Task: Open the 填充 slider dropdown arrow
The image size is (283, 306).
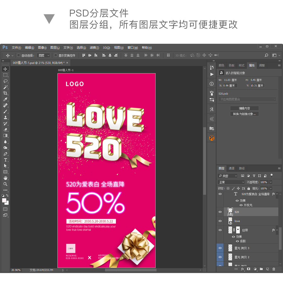Action: point(271,188)
